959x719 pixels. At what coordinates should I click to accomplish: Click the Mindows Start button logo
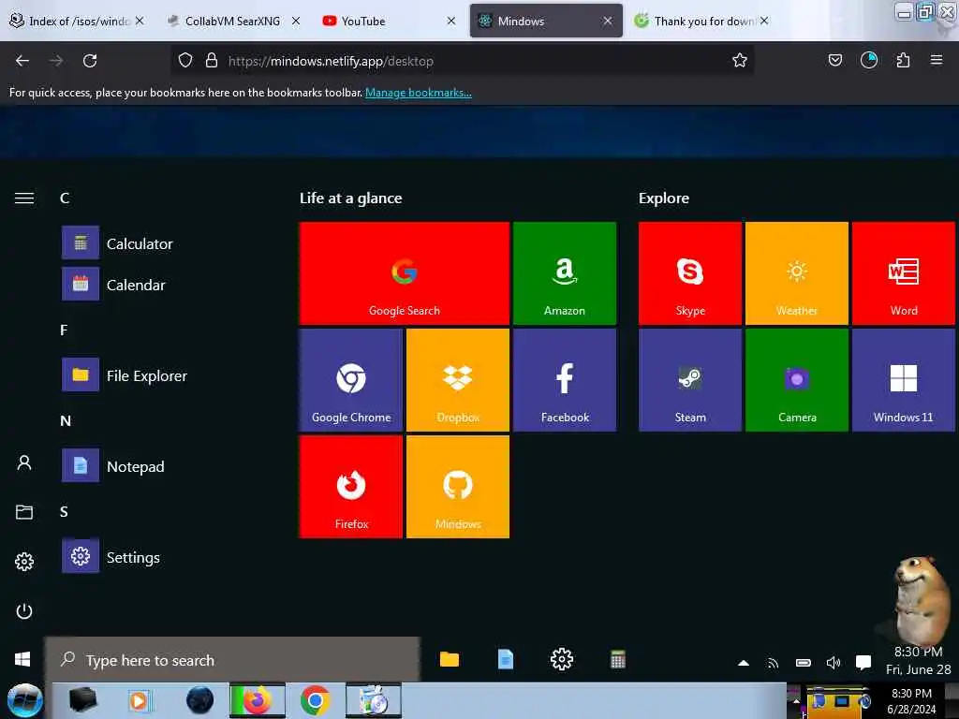pyautogui.click(x=22, y=659)
